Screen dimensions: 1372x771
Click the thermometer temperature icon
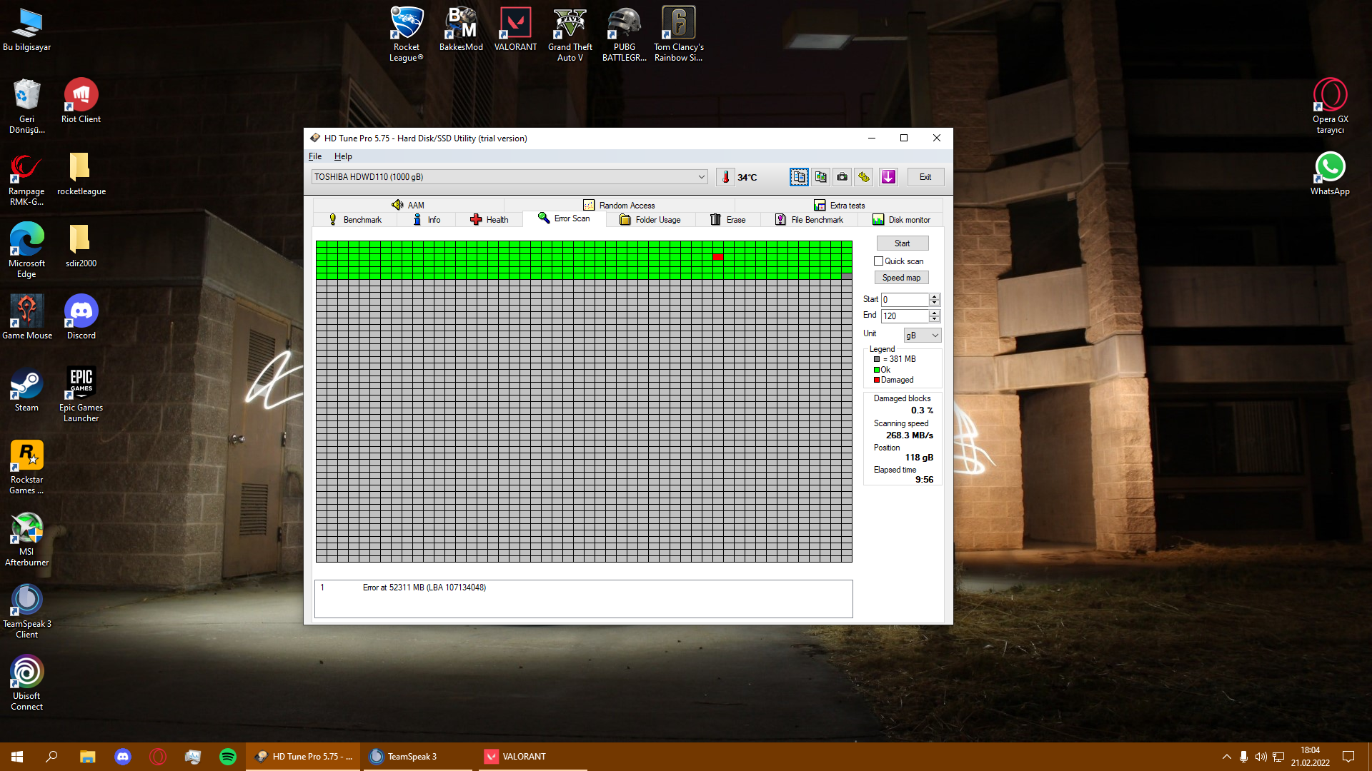coord(725,177)
